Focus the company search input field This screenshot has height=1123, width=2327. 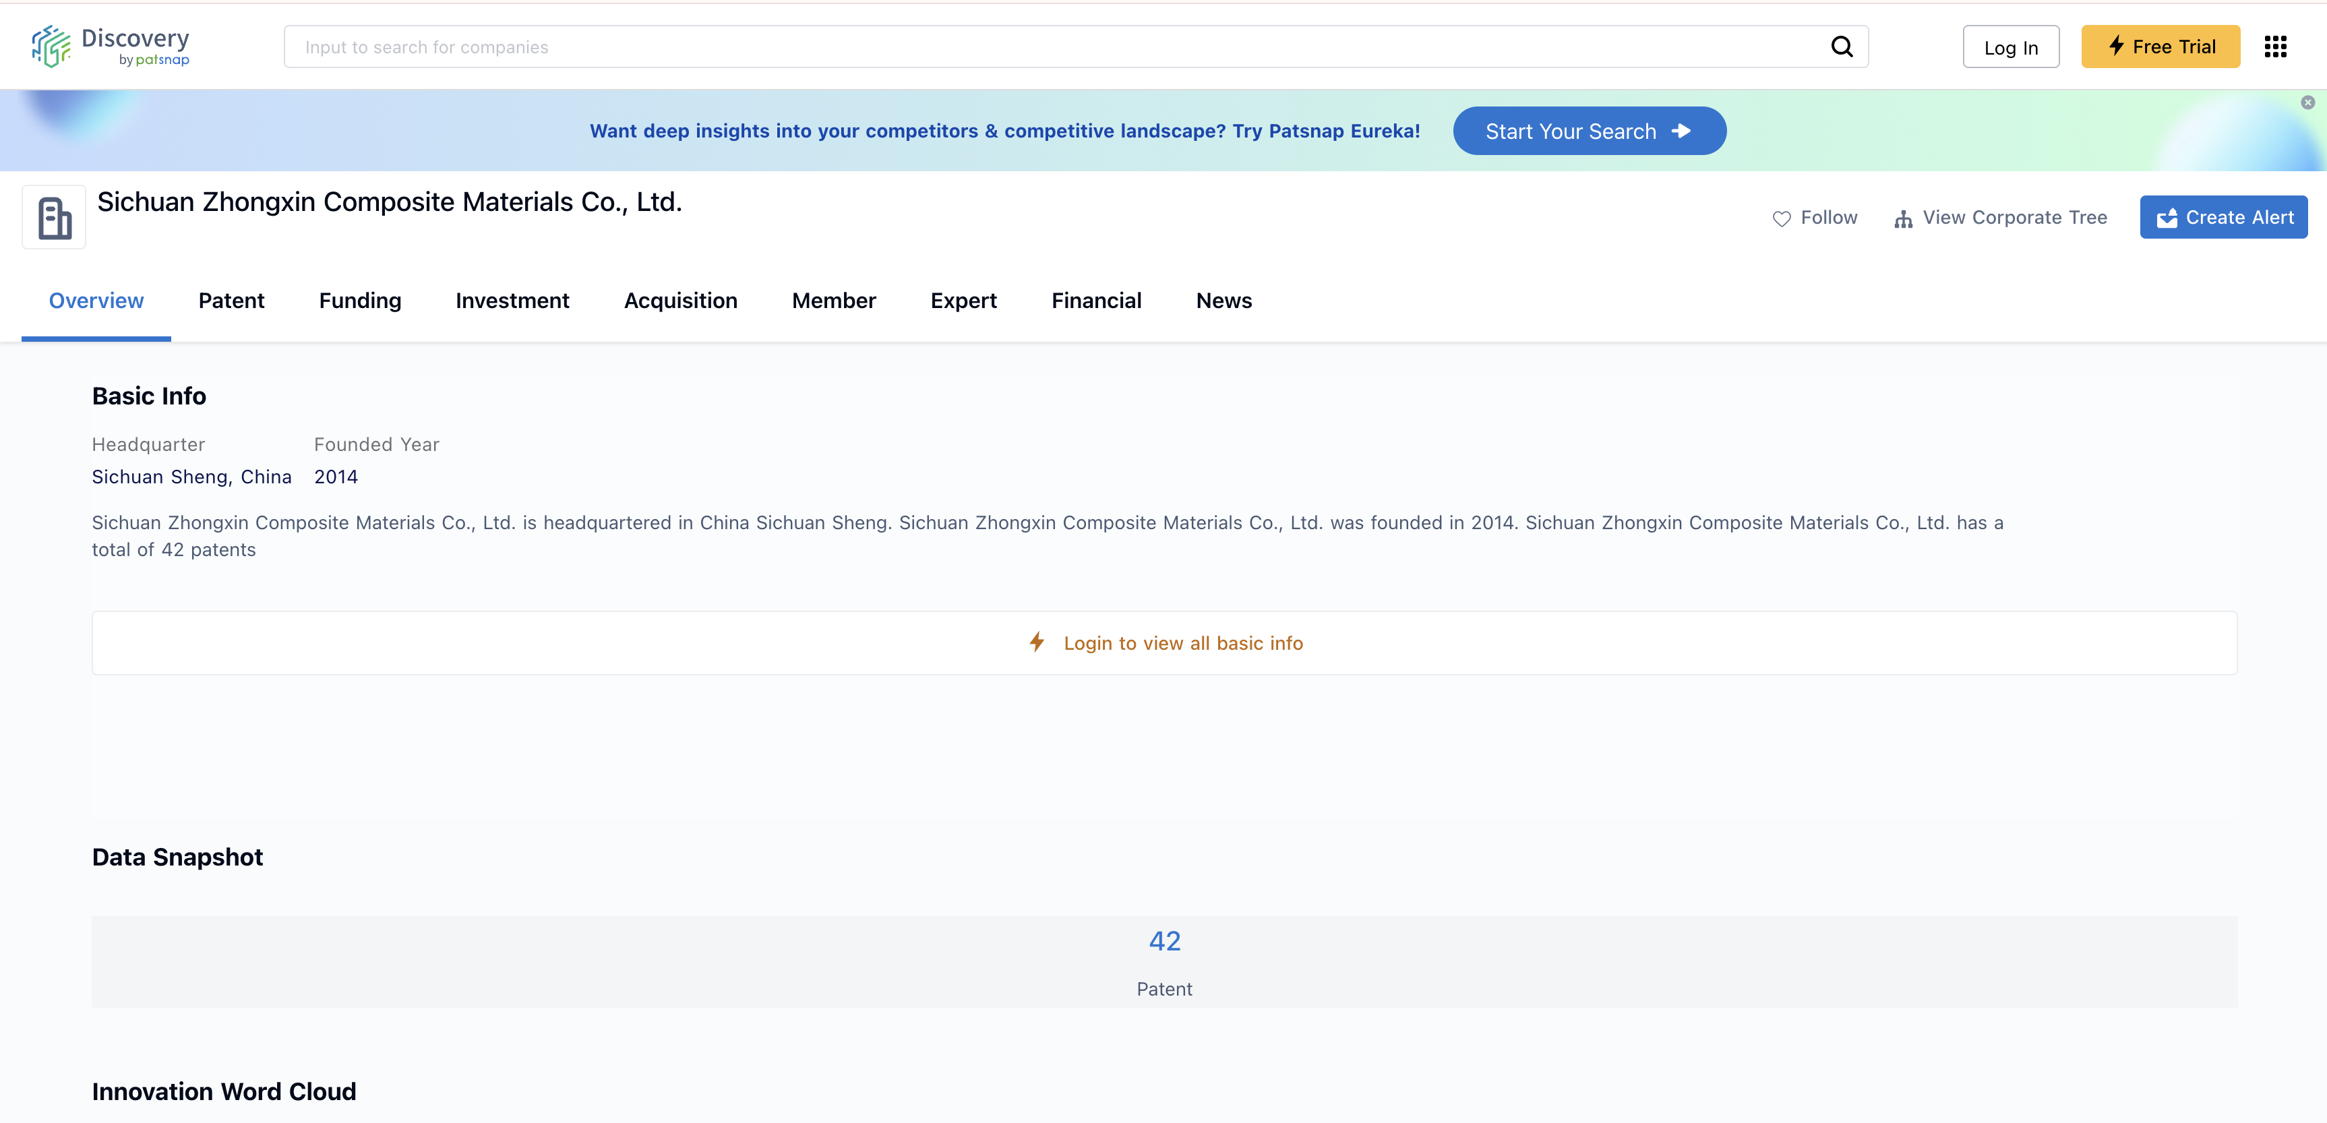1075,47
